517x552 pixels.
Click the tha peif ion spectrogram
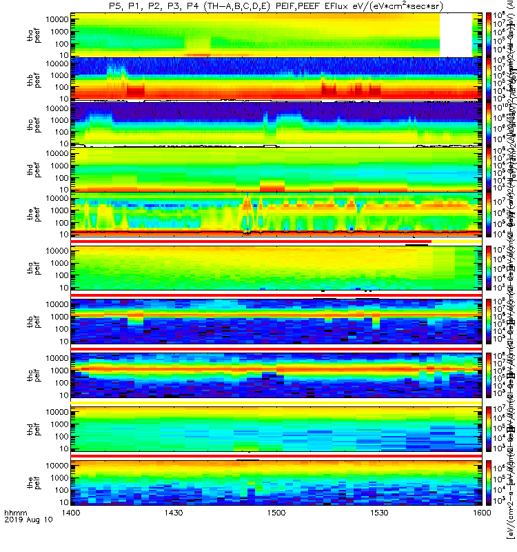pos(276,268)
